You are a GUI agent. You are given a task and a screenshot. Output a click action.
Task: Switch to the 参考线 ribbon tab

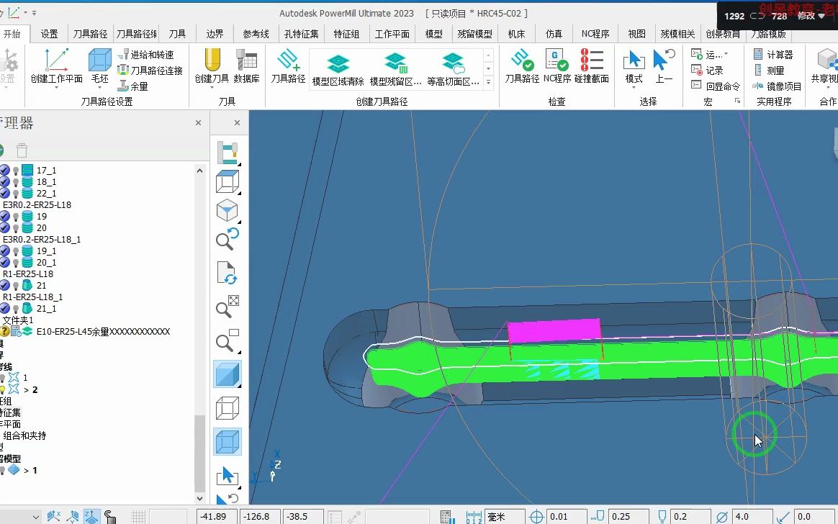[256, 34]
